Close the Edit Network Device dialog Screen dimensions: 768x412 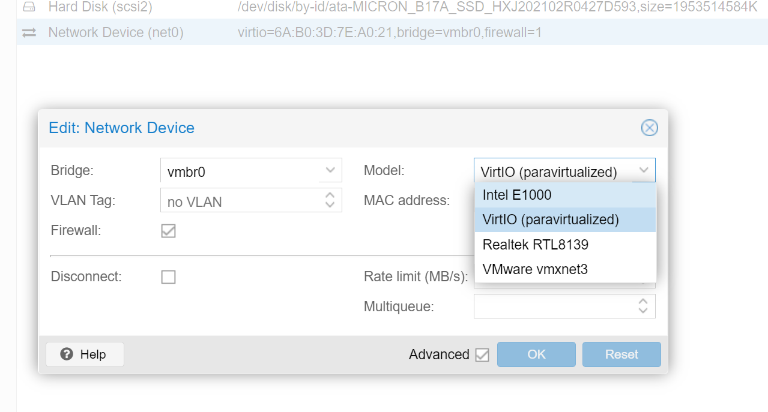pyautogui.click(x=649, y=128)
